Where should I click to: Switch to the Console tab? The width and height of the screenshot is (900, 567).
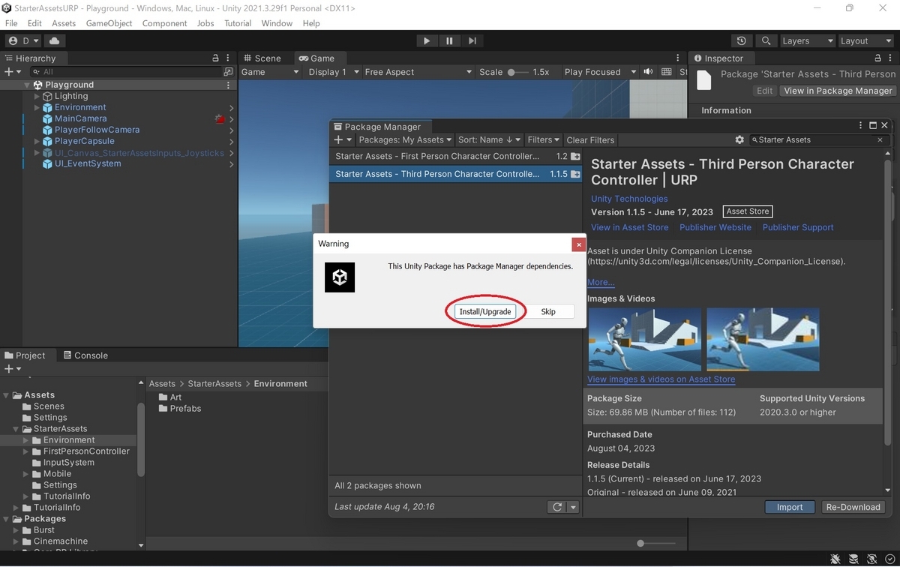[85, 355]
